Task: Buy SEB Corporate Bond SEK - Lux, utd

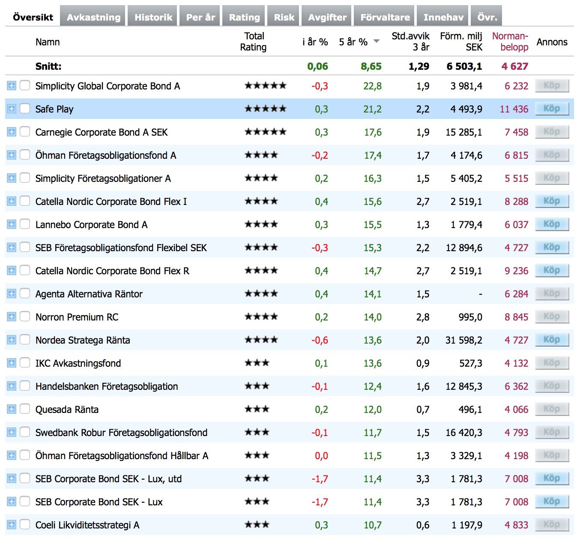Action: 552,478
